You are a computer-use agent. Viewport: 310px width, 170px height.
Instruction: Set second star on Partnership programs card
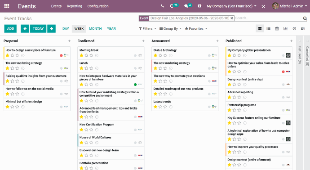click(234, 110)
